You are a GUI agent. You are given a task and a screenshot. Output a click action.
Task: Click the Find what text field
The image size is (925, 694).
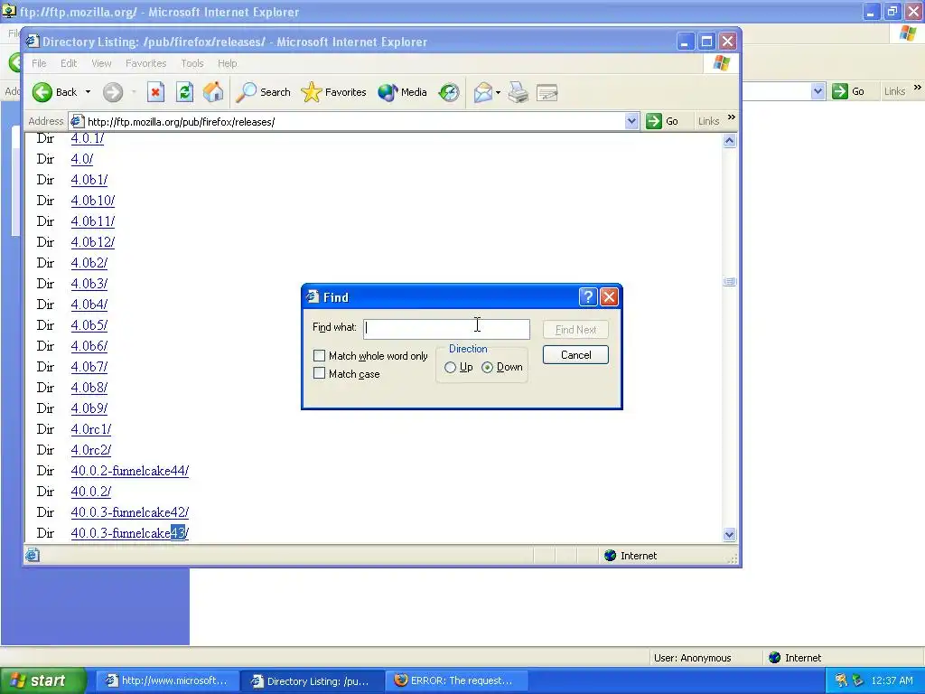[x=446, y=329]
